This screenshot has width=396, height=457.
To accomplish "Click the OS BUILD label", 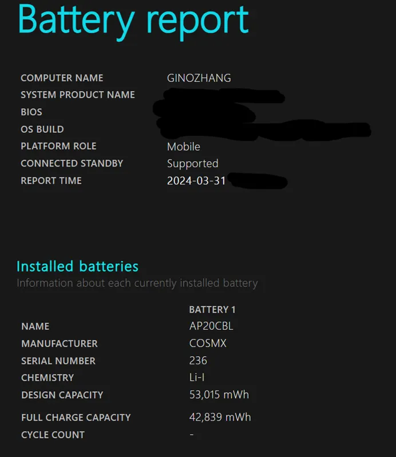I will (42, 129).
